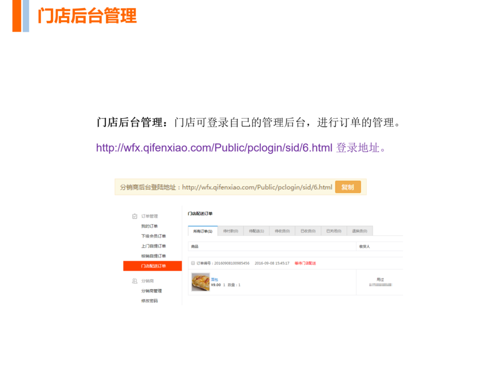Click the order timestamp 2016-09-08 15:45:17
496x372 pixels.
tap(272, 263)
